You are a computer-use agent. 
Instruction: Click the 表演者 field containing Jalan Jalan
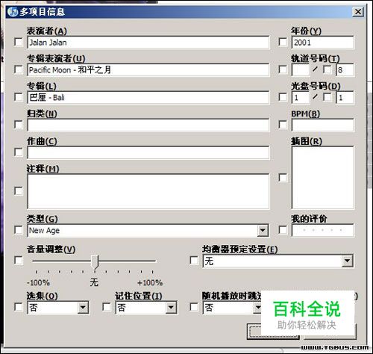pyautogui.click(x=148, y=43)
